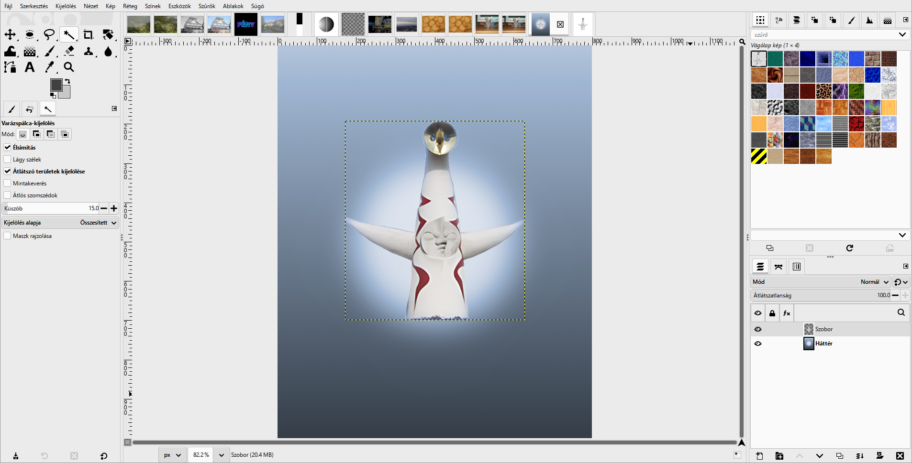Select the Zoom magnifier tool
Screen dimensions: 912x463
pyautogui.click(x=69, y=67)
